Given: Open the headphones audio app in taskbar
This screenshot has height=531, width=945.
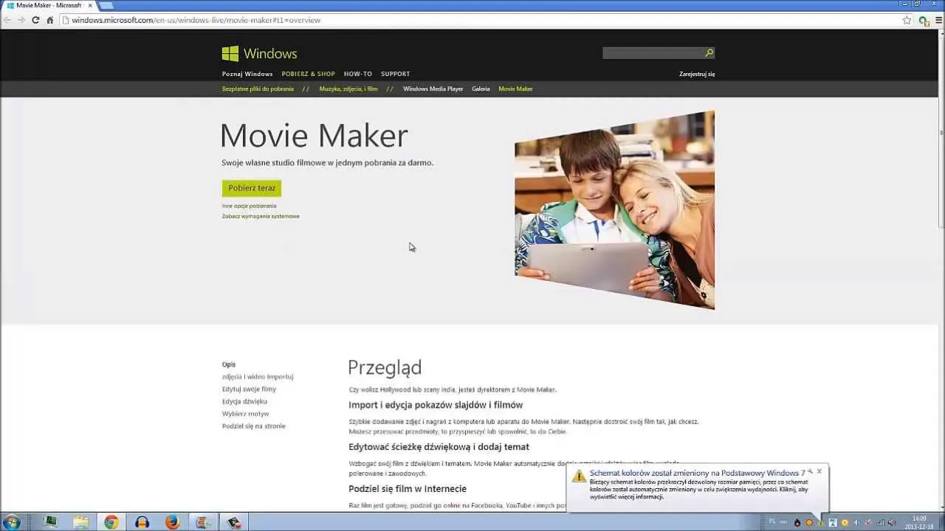Looking at the screenshot, I should coord(142,522).
